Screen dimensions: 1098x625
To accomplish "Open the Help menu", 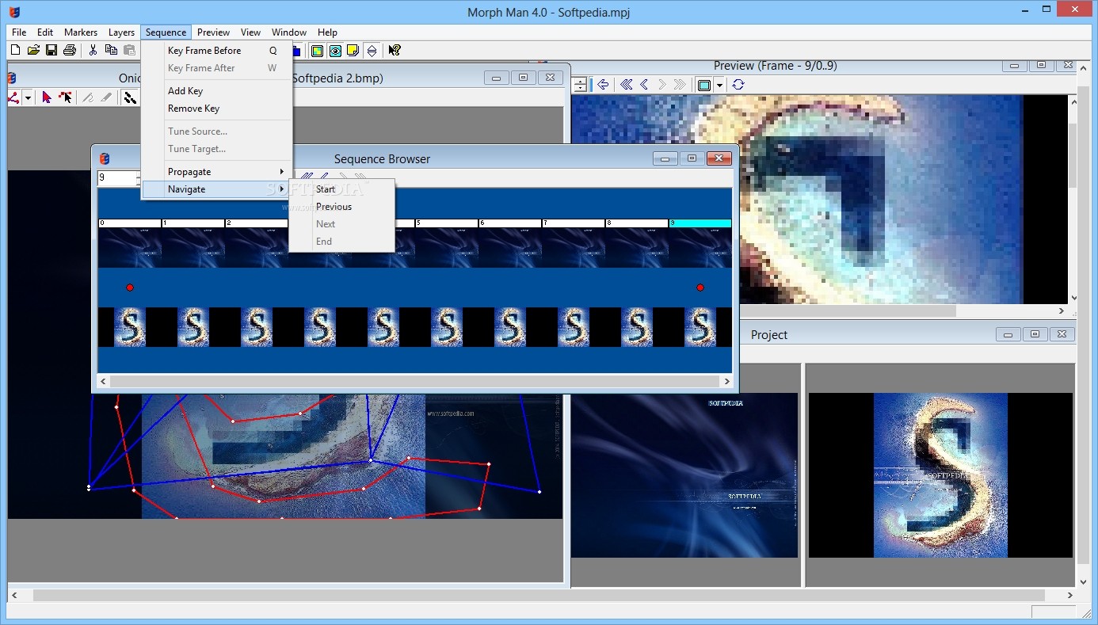I will (x=327, y=32).
